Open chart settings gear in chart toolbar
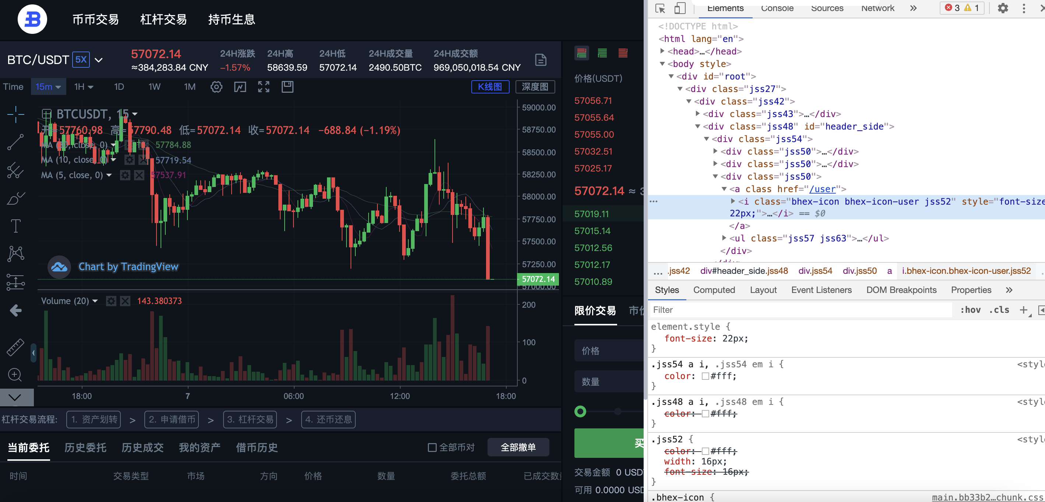Viewport: 1045px width, 502px height. 216,87
